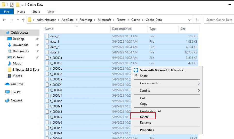Viewport: 234px width, 139px height.
Task: Click the pin icon next to Downloads
Action: pos(37,45)
